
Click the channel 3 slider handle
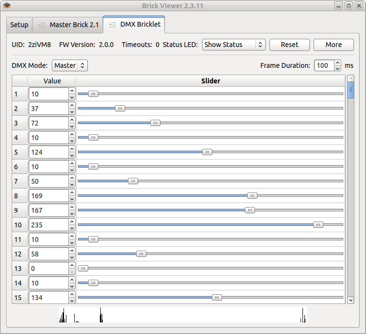155,123
